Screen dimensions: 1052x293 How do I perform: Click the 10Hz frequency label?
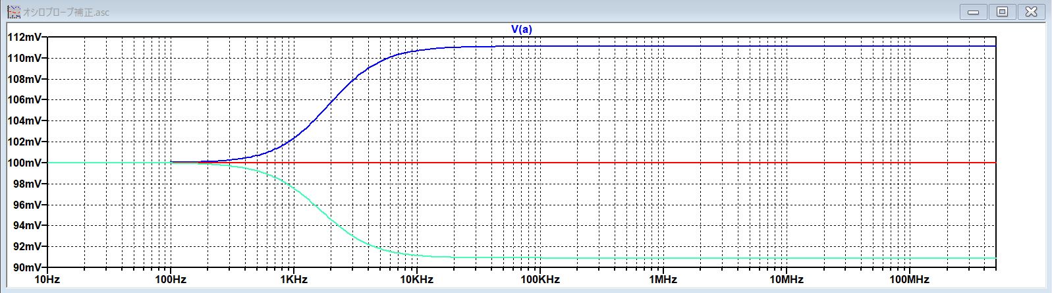pyautogui.click(x=46, y=279)
